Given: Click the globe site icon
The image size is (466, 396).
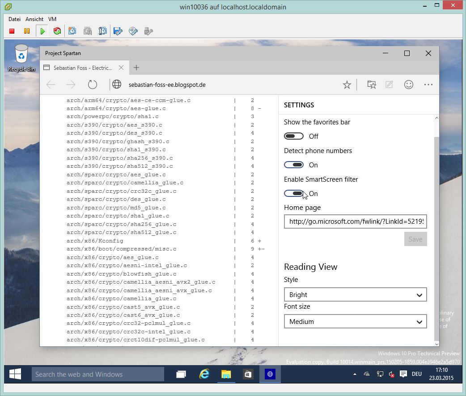Looking at the screenshot, I should point(116,85).
